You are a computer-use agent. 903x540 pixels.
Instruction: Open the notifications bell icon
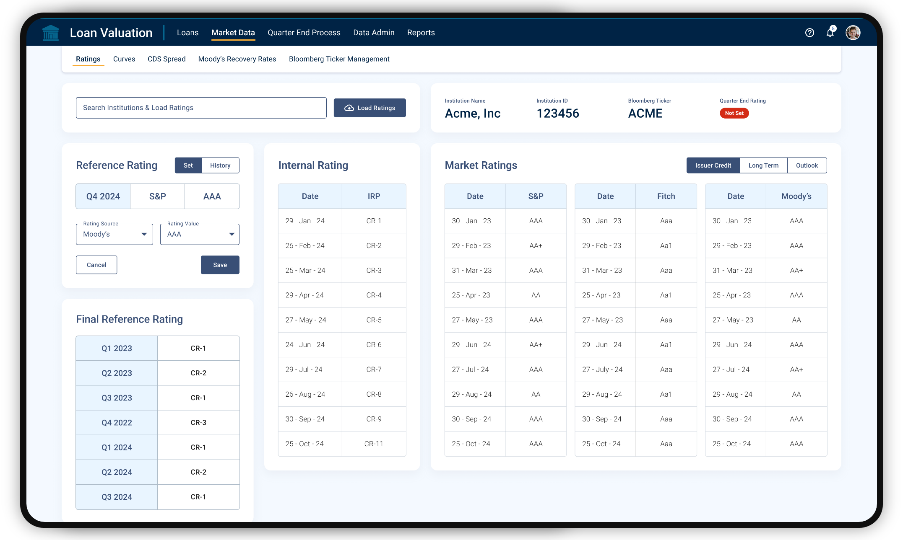point(830,33)
